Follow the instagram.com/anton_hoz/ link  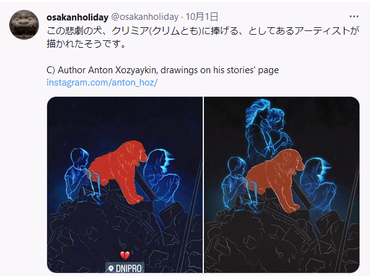click(x=102, y=82)
